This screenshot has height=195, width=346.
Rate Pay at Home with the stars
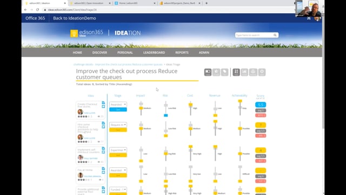pyautogui.click(x=83, y=180)
